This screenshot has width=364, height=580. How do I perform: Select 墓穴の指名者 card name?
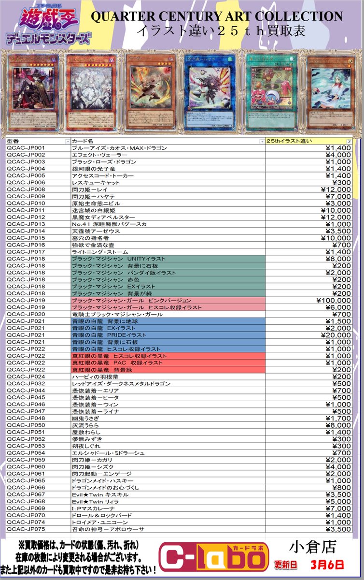coord(90,238)
